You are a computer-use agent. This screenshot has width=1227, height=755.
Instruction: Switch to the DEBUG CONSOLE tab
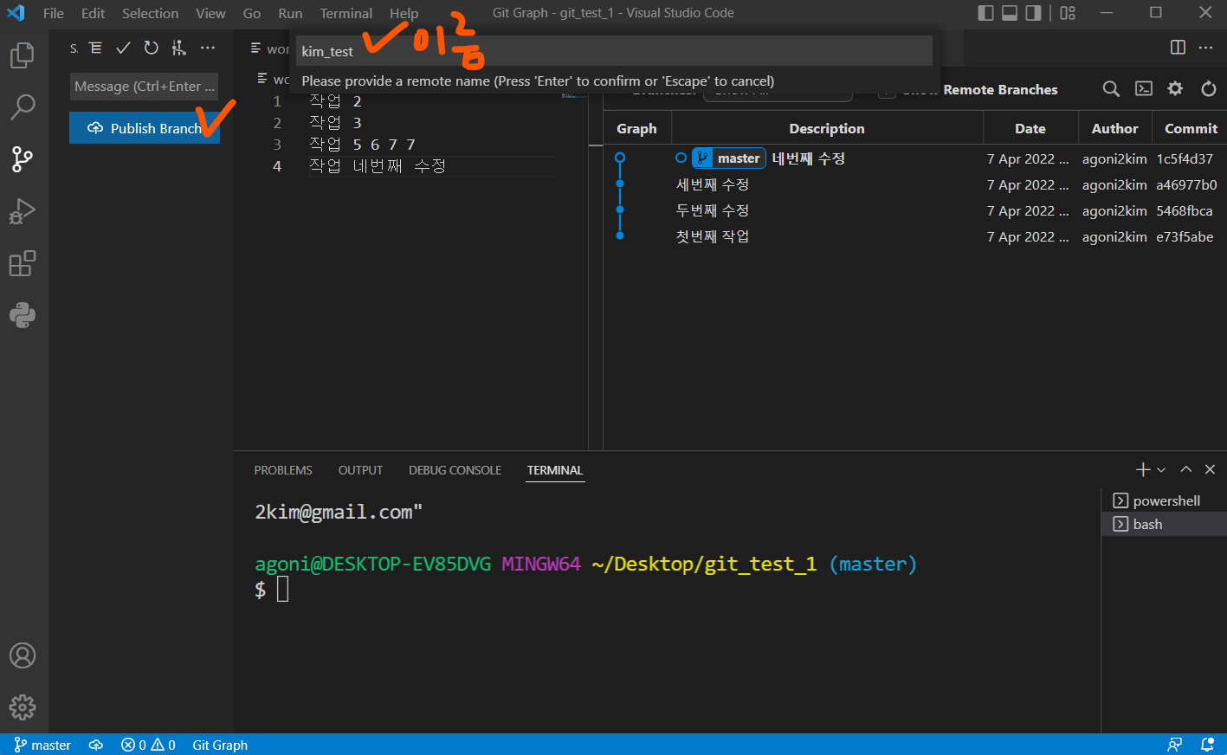tap(455, 470)
